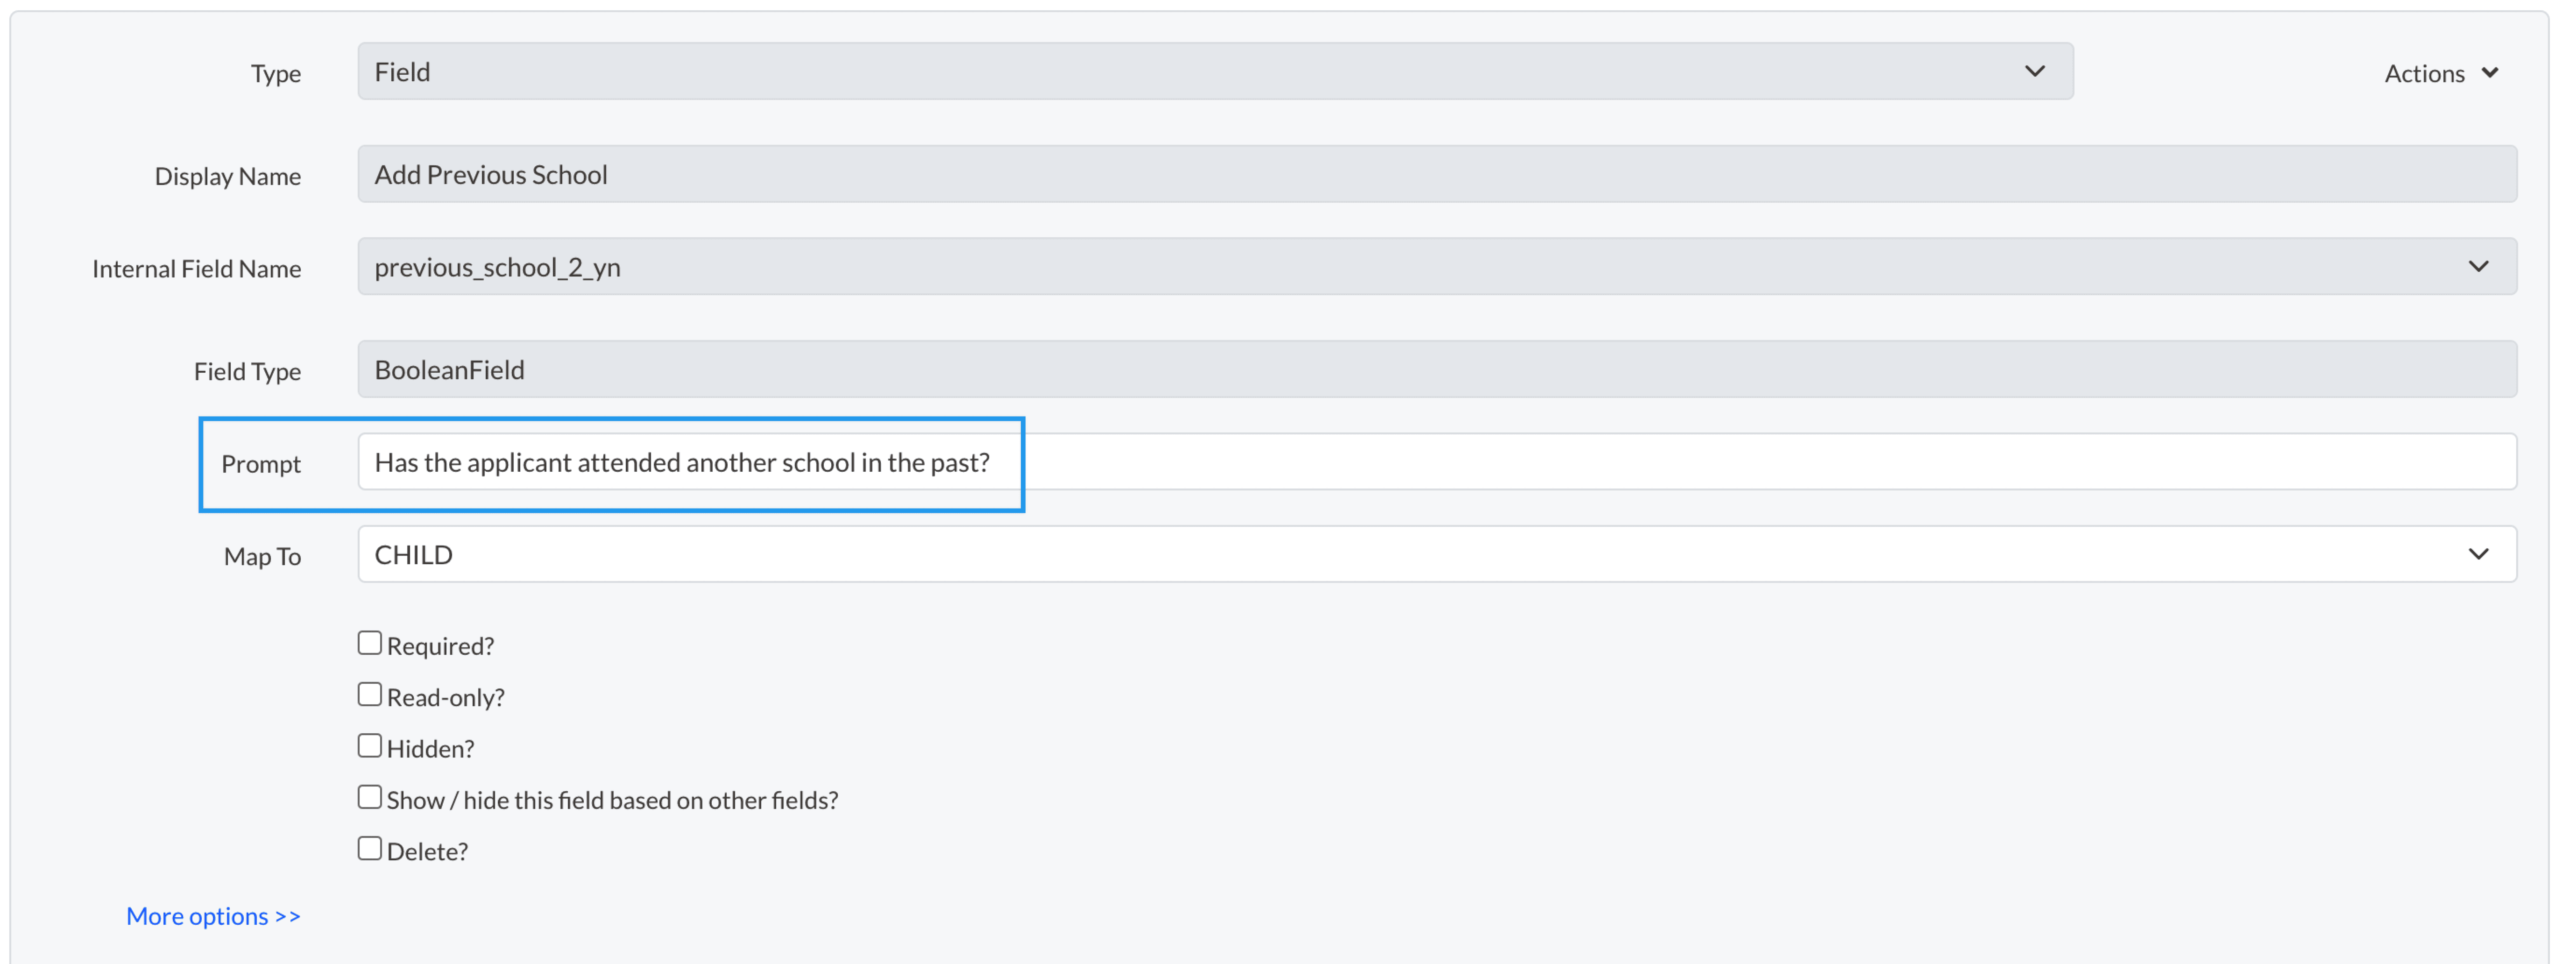The width and height of the screenshot is (2576, 964).
Task: Click the 'CHILD' value in Map To
Action: (414, 555)
